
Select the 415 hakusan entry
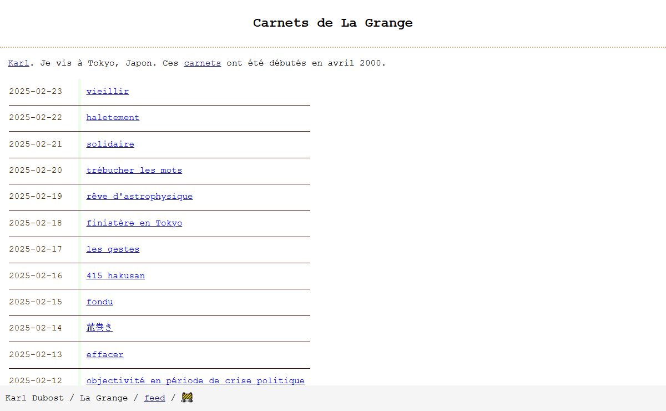tap(115, 276)
